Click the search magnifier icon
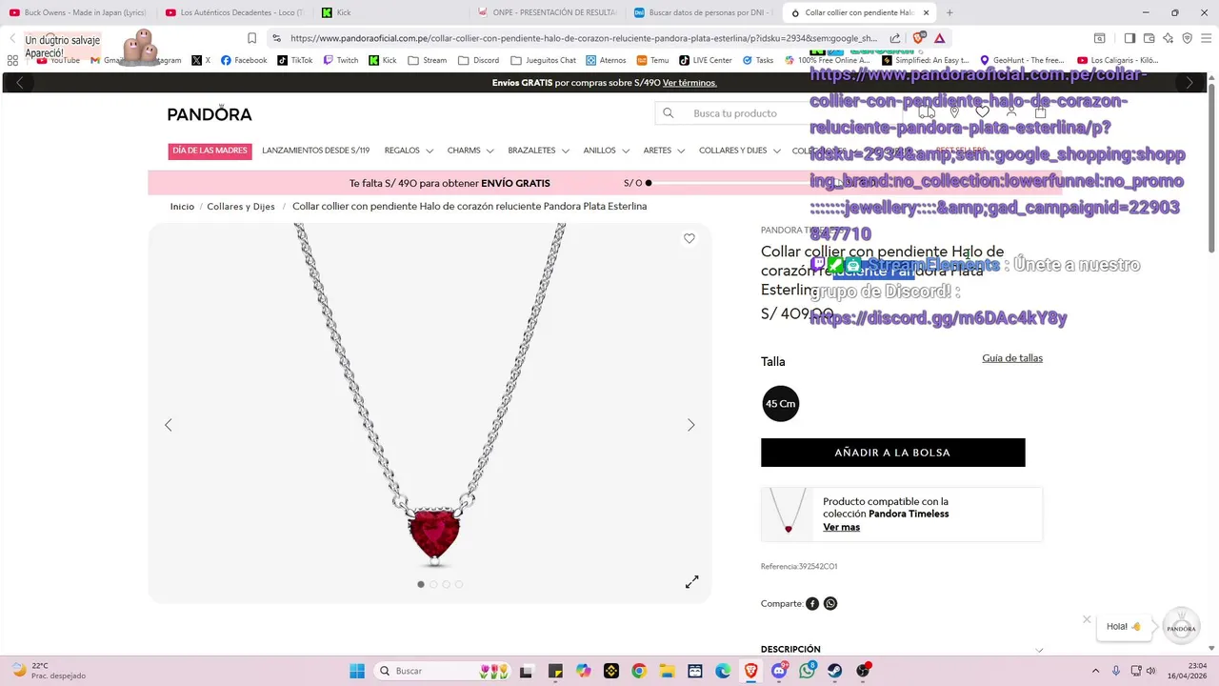The width and height of the screenshot is (1219, 686). coord(669,113)
